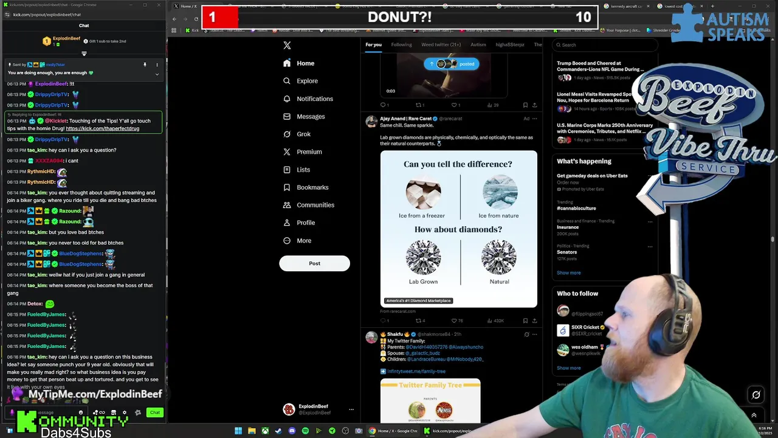Screen dimensions: 778x438
Task: Switch to the Weed twitter (21+) tab
Action: (441, 44)
